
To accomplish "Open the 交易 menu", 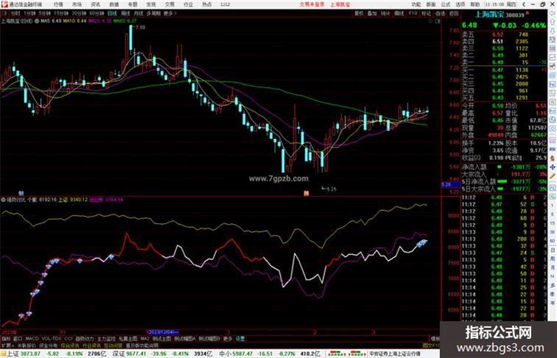I will 170,5.
